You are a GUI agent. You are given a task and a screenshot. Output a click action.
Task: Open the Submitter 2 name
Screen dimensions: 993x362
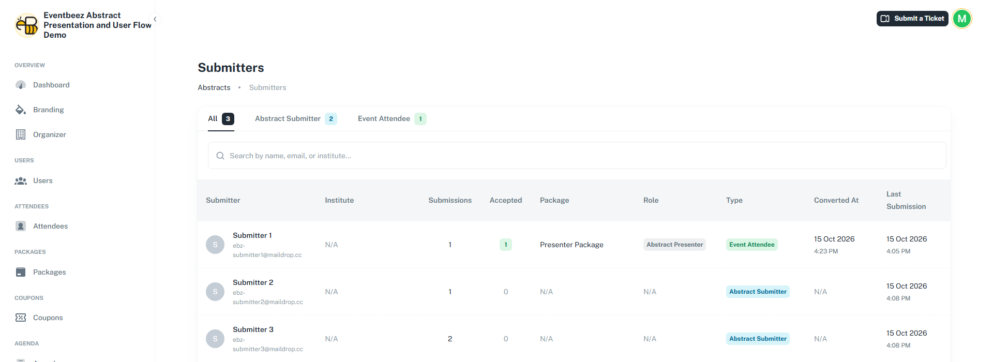[x=253, y=282]
